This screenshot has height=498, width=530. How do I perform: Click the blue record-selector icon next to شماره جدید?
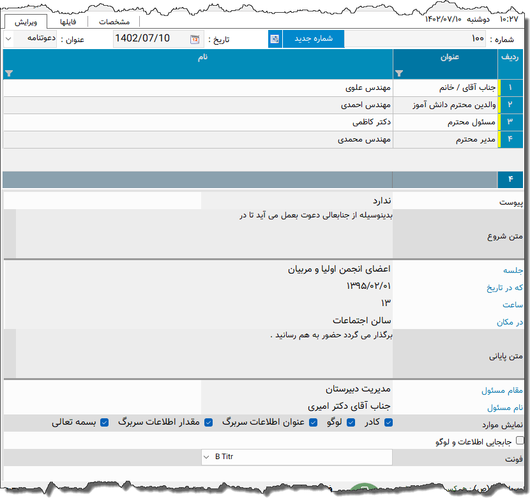[x=275, y=38]
